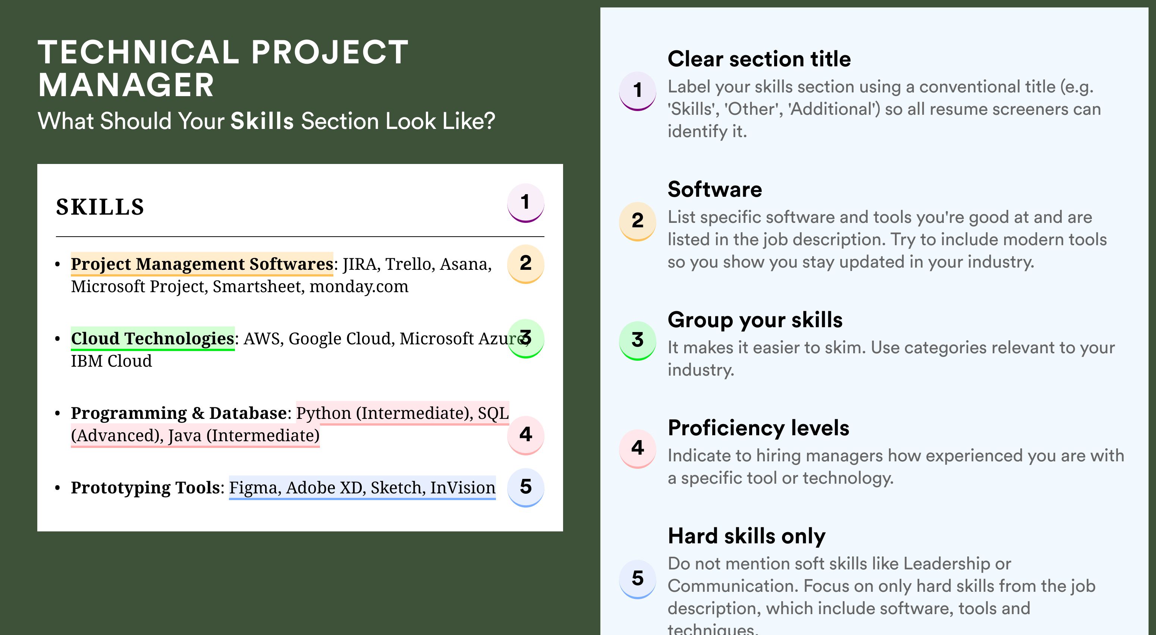Image resolution: width=1156 pixels, height=635 pixels.
Task: Click the pink highlighted Python (Intermediate), SQL text
Action: point(402,413)
